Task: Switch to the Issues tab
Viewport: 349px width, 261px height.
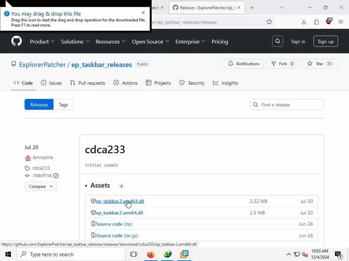Action: 51,83
